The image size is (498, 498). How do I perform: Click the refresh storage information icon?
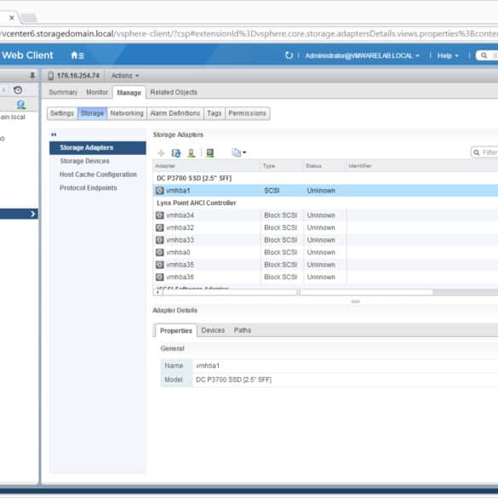[176, 153]
